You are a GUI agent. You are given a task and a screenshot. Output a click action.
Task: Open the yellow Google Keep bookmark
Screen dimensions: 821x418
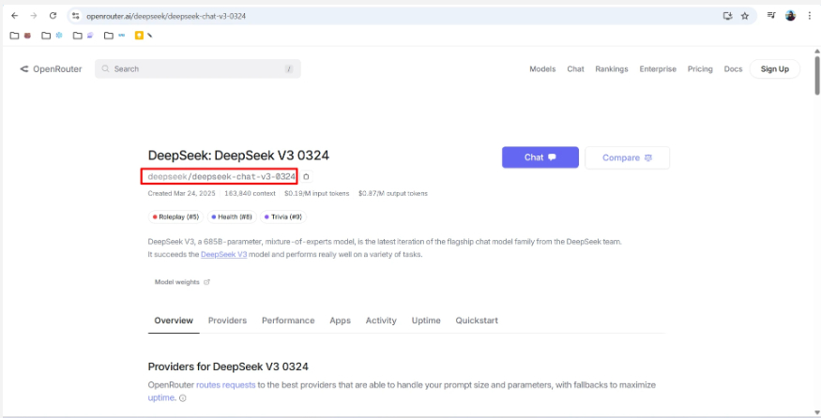(x=139, y=36)
